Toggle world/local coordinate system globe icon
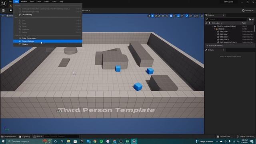The height and width of the screenshot is (144, 256). tap(163, 16)
